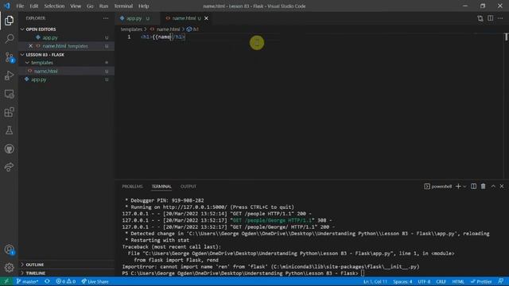Split the terminal panel
509x286 pixels.
point(474,187)
